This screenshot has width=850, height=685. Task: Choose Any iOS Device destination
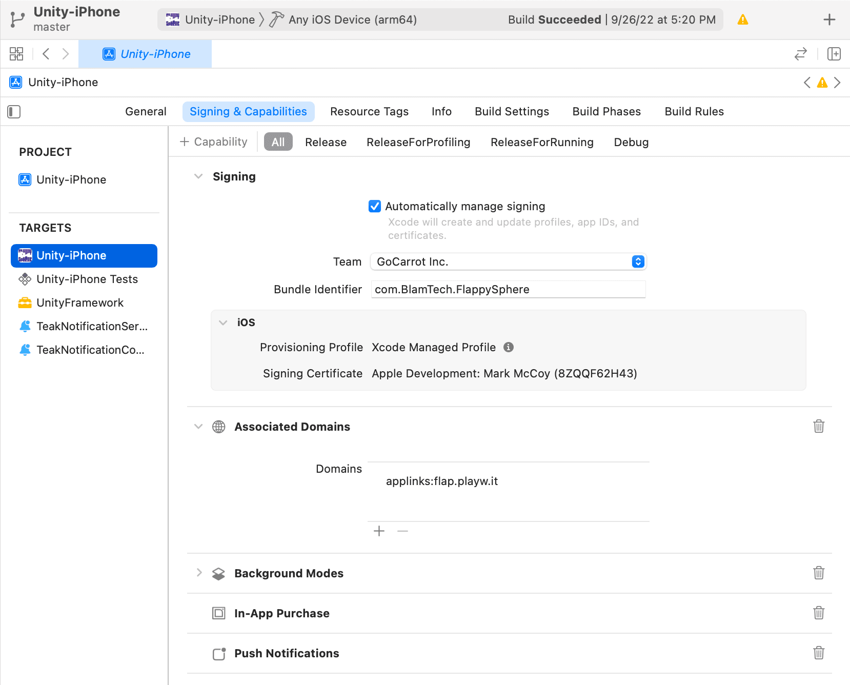pyautogui.click(x=352, y=19)
